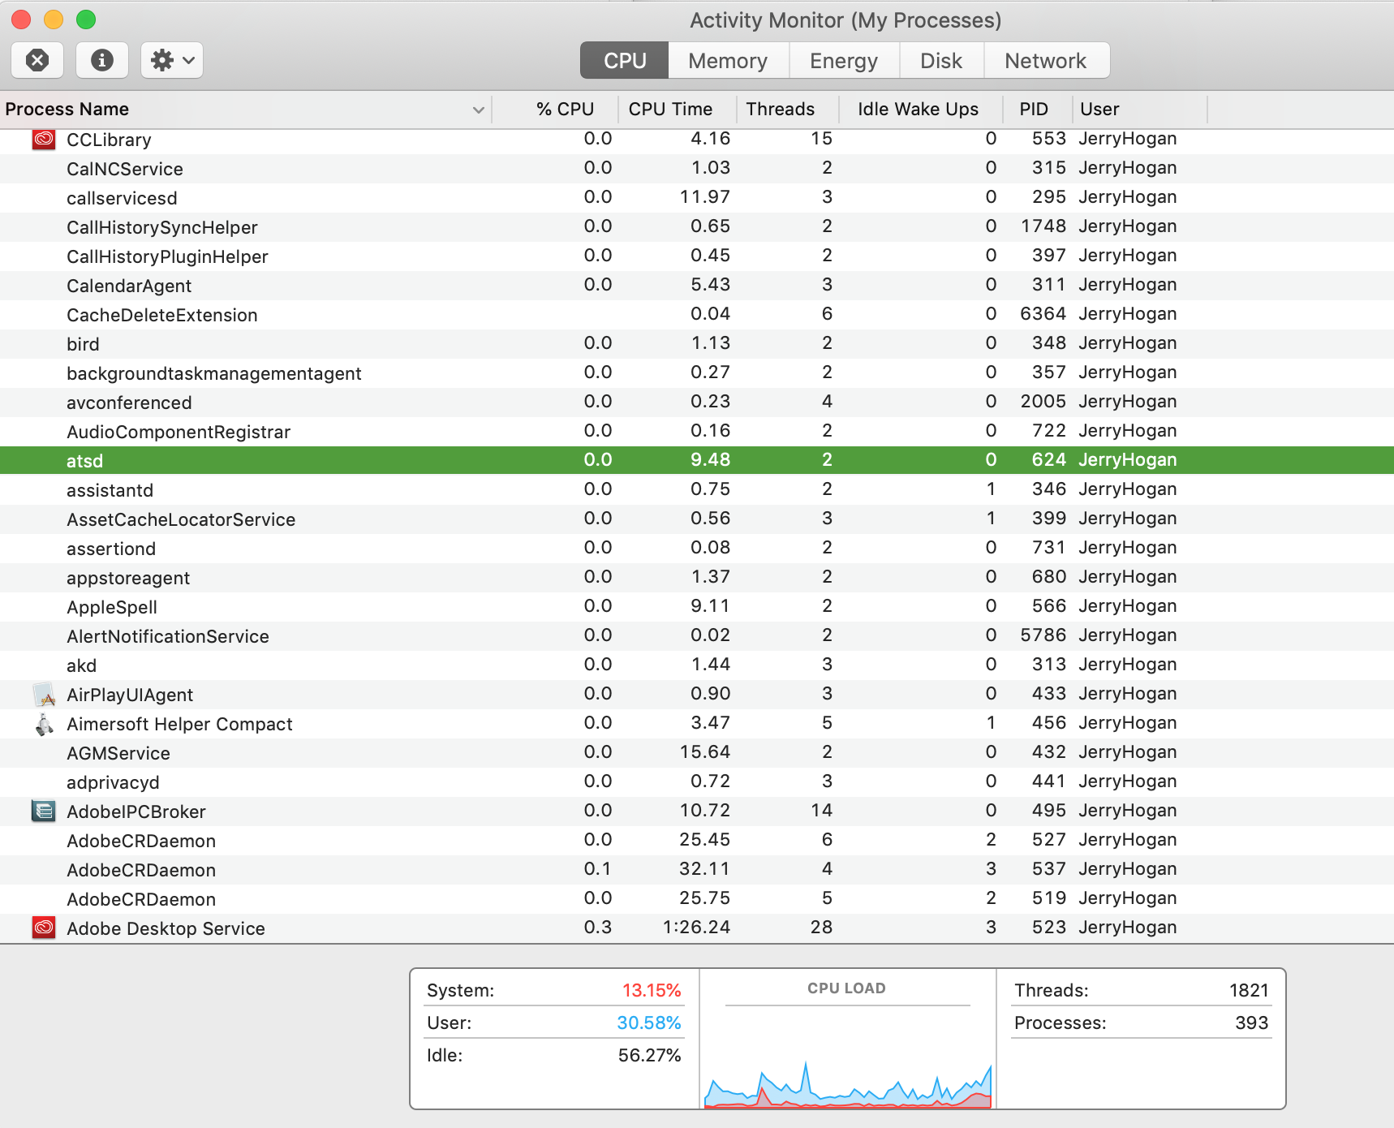This screenshot has height=1128, width=1394.
Task: Click CPU Time 32.11 value
Action: pos(704,869)
